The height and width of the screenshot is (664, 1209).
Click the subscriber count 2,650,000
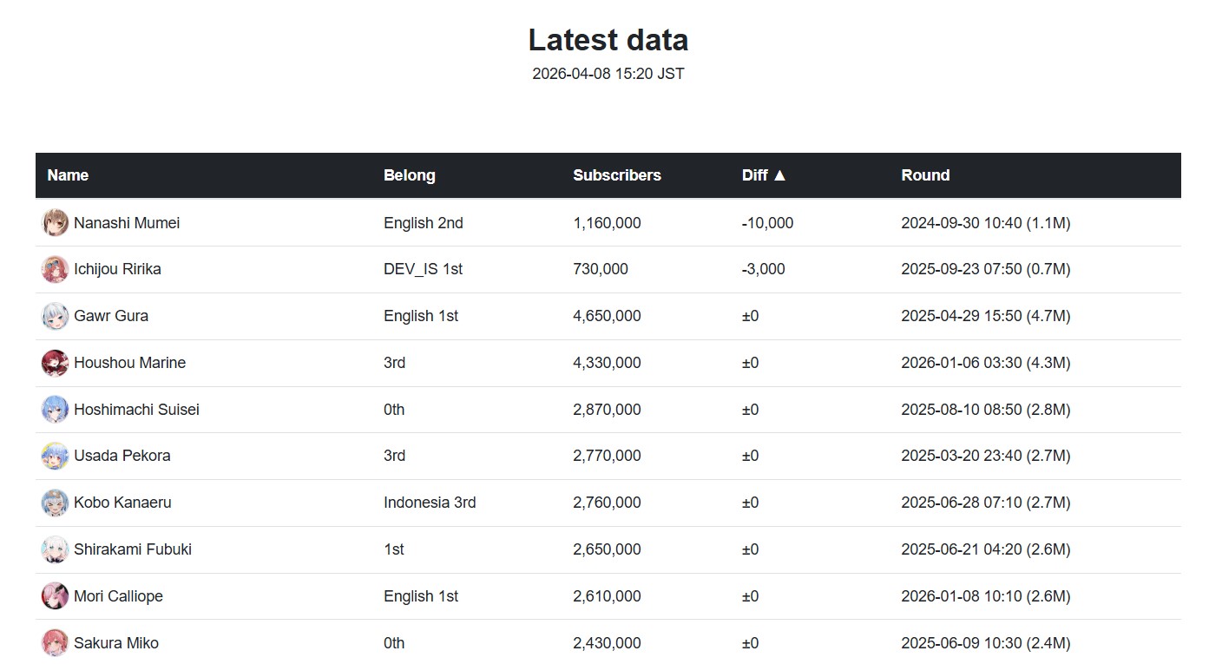pyautogui.click(x=607, y=549)
